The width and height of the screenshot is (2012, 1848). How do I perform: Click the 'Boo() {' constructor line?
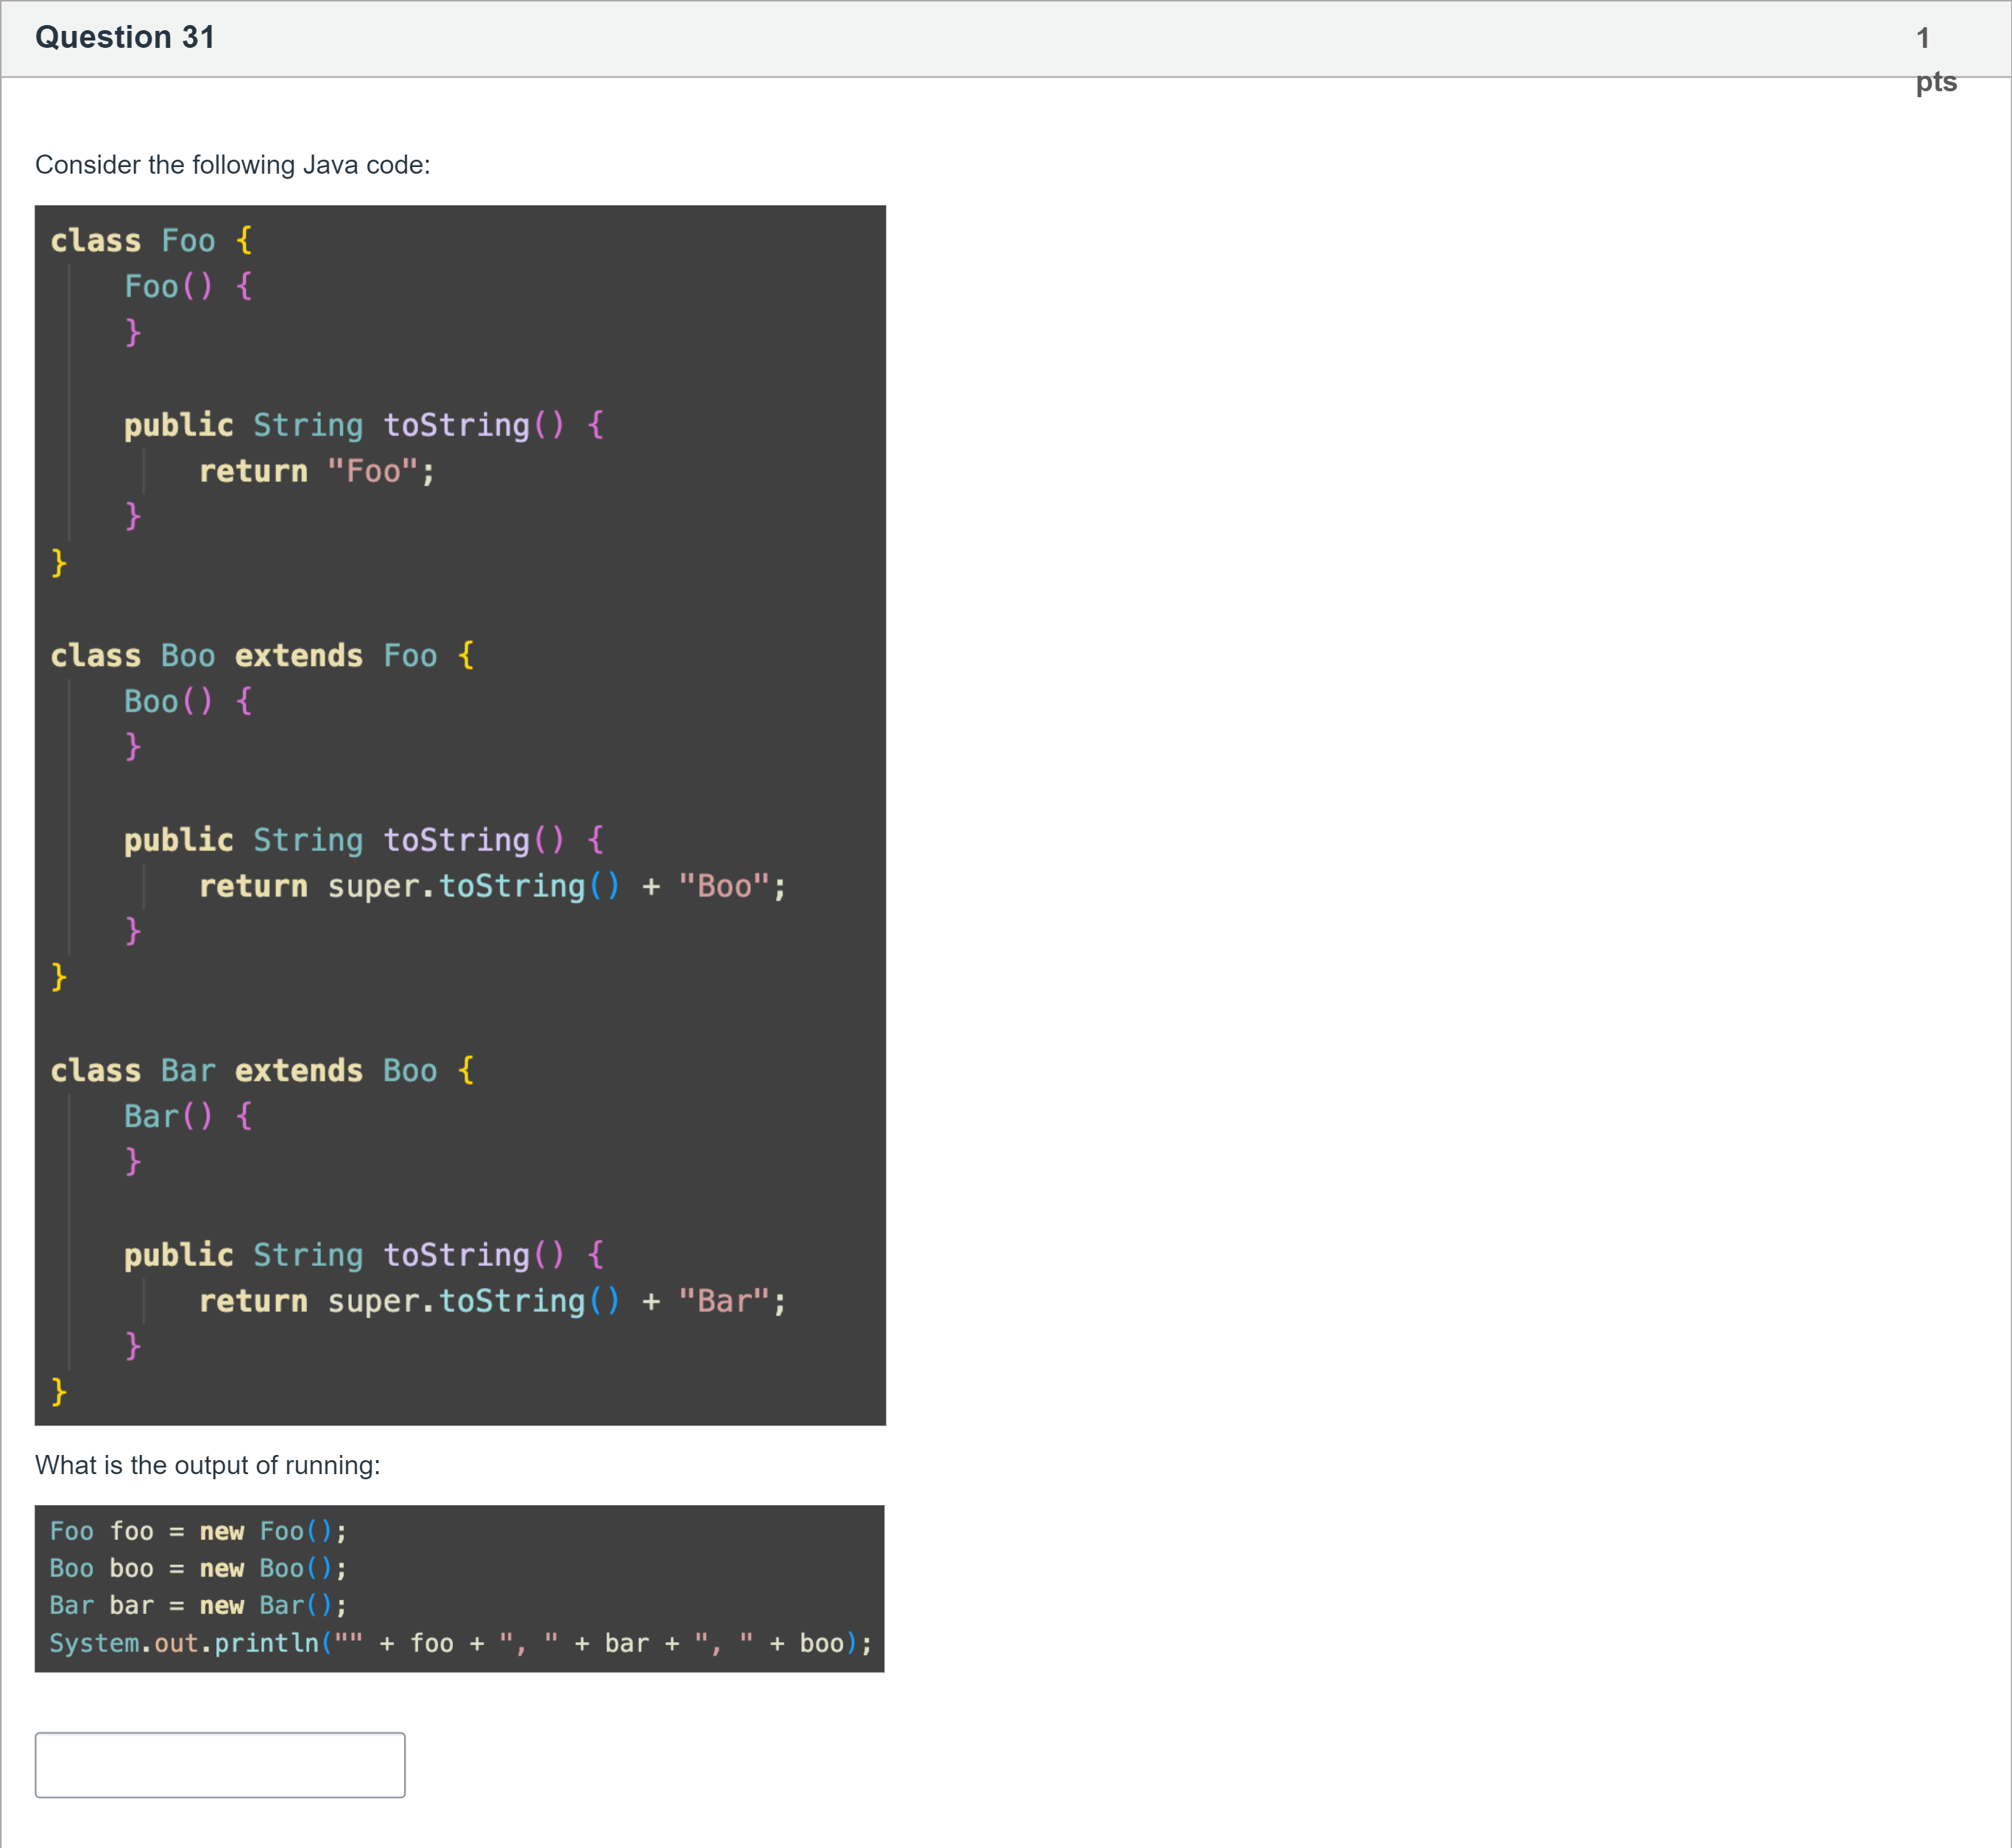tap(188, 701)
